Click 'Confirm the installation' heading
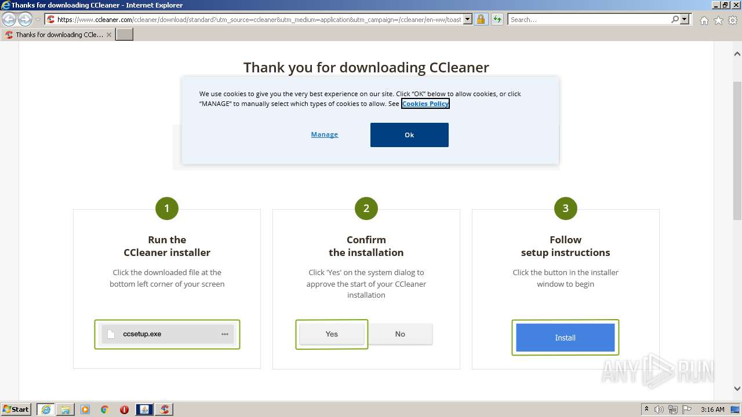 [x=366, y=246]
